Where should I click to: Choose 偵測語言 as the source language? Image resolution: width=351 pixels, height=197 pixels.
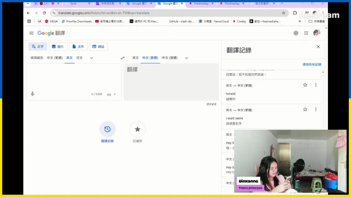tap(37, 58)
